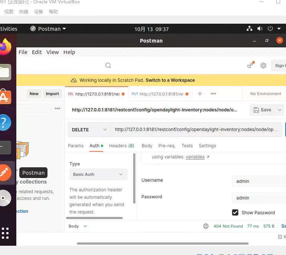Viewport: 286px width, 255px height.
Task: Open Help icon in the dock
Action: tap(5, 123)
